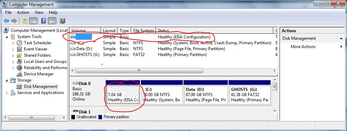
Task: Select the GHOSTS (G:) 41.38 GB partition
Action: (x=249, y=95)
